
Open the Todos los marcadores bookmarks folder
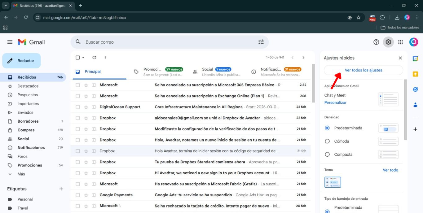pos(400,28)
